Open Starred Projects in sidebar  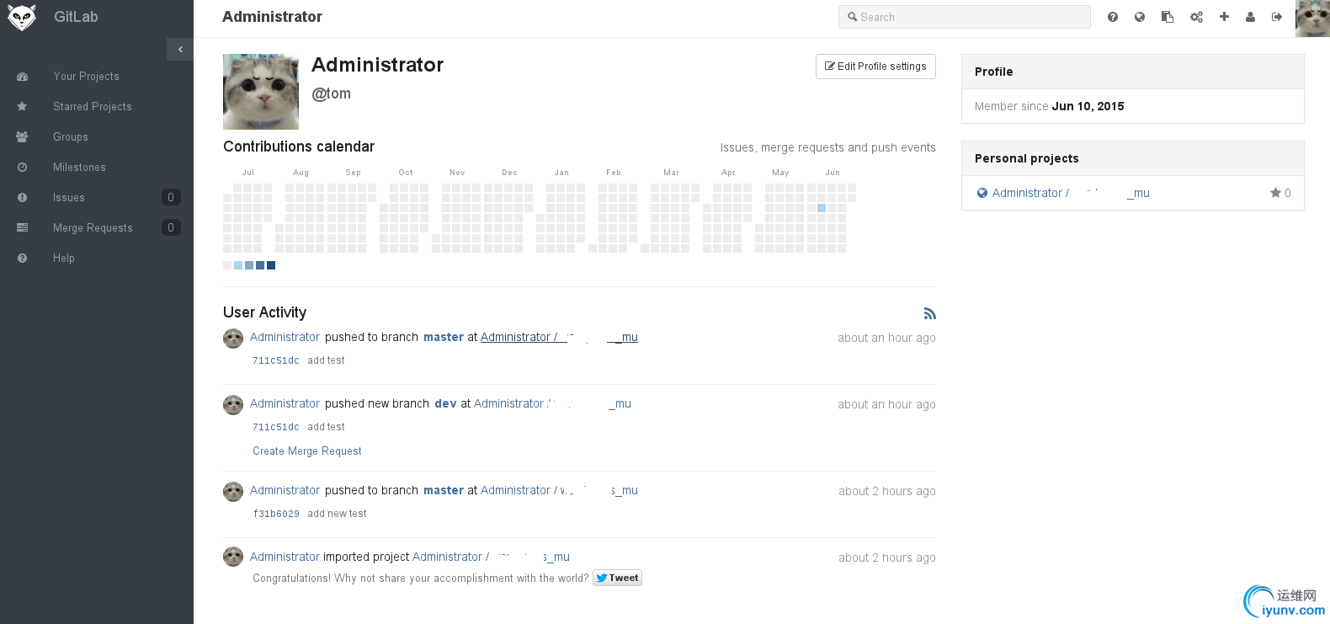point(93,107)
